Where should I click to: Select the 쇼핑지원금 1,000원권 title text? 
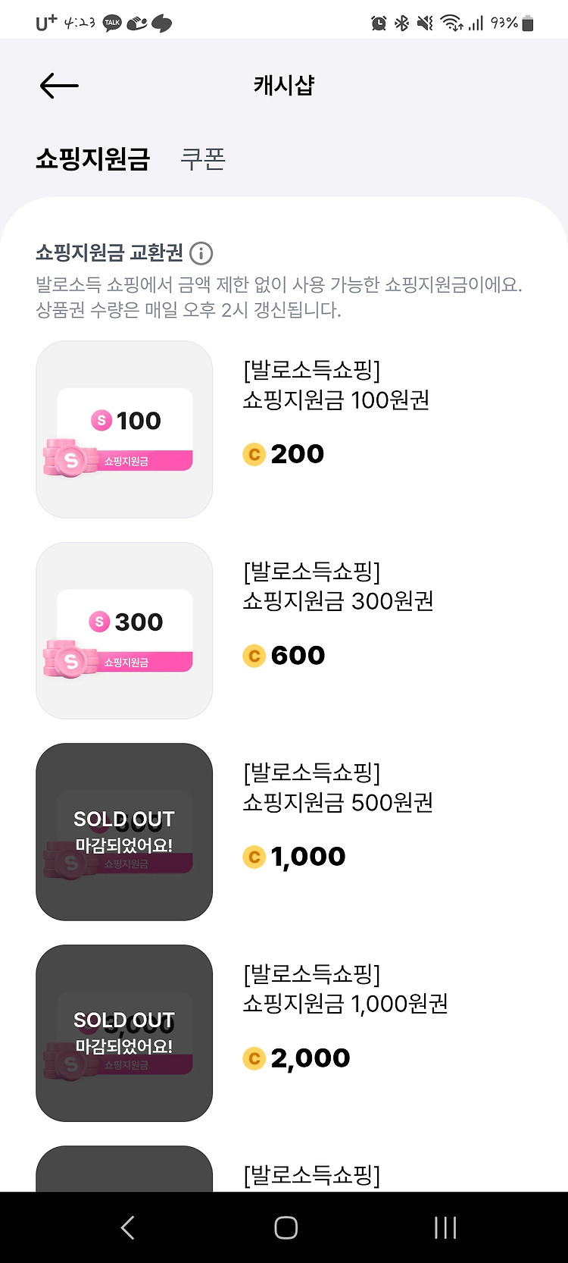pos(345,1004)
